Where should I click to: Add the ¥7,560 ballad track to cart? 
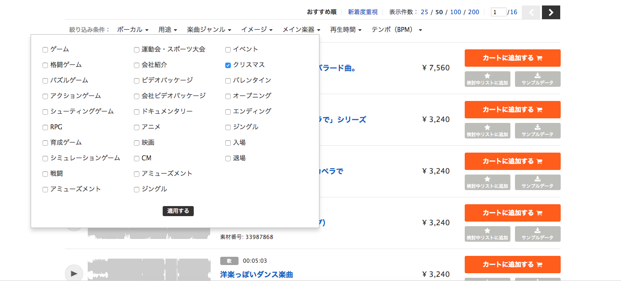pos(513,58)
